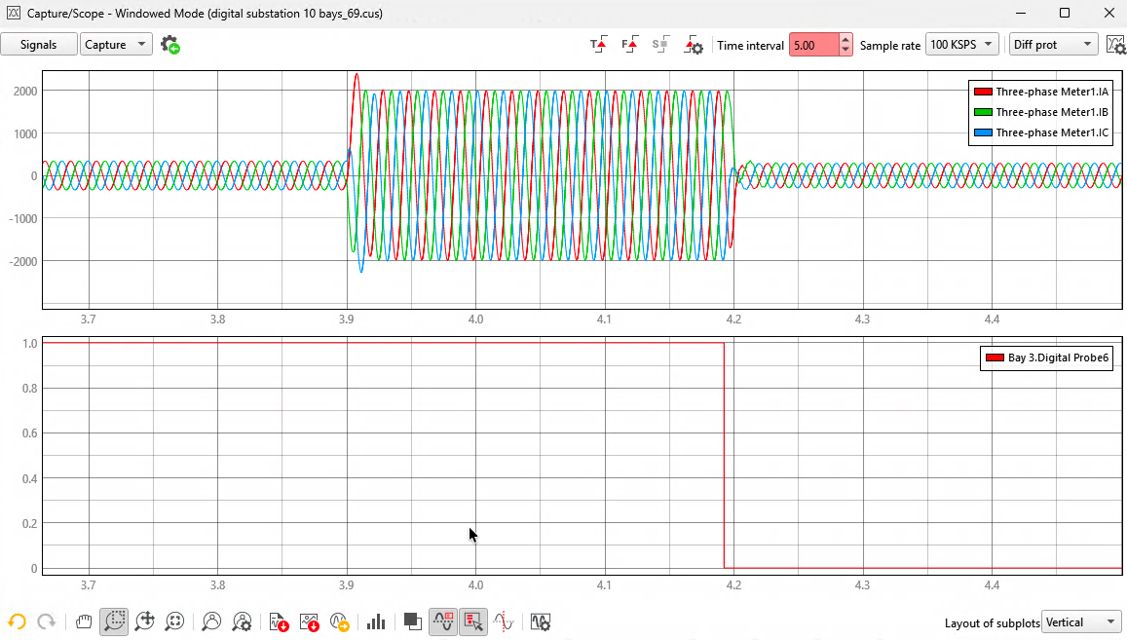Open the histogram bar chart icon
This screenshot has height=640, width=1127.
point(376,622)
